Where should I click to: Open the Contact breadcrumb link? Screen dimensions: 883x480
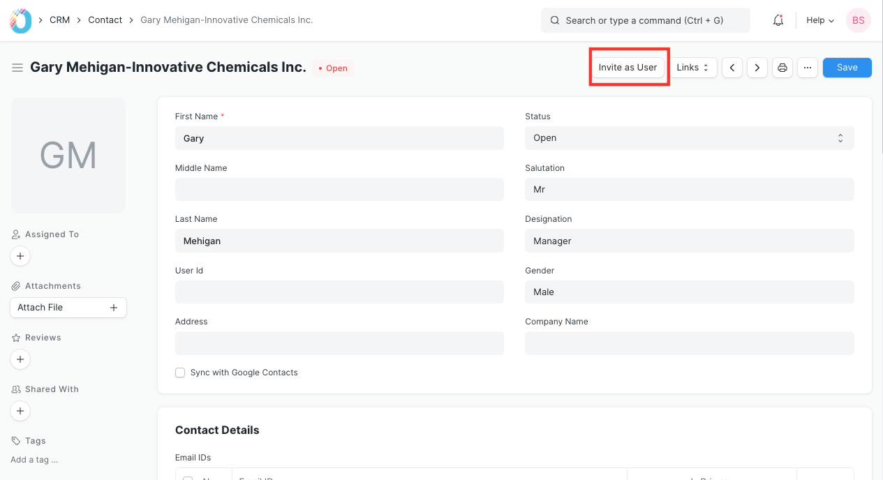point(105,20)
